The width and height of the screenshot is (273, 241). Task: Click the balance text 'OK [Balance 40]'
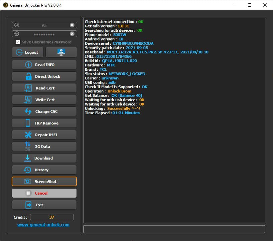pyautogui.click(x=127, y=95)
